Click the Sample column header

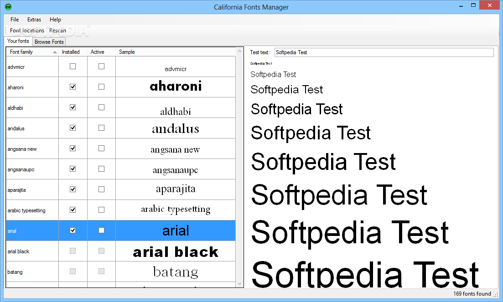click(x=176, y=52)
